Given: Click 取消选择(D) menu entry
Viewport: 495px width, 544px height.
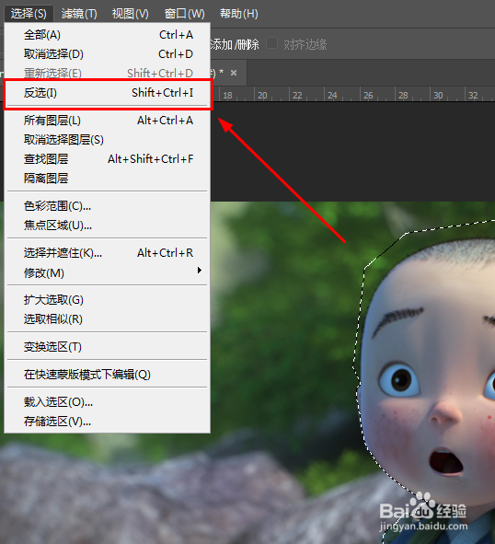Looking at the screenshot, I should pyautogui.click(x=107, y=54).
